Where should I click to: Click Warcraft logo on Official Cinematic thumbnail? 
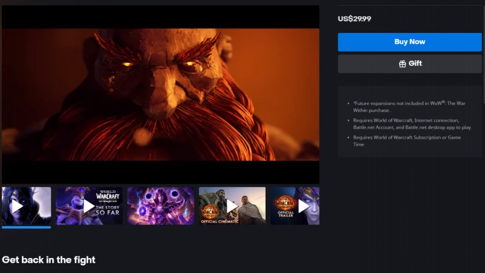click(x=210, y=212)
